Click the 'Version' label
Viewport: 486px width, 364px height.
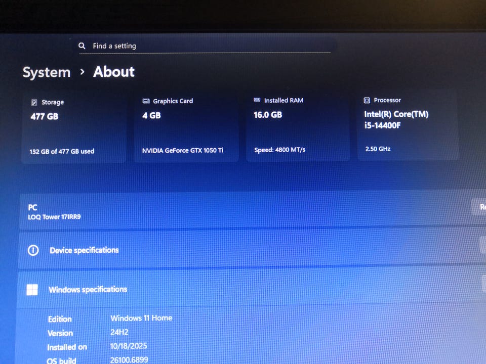point(60,333)
